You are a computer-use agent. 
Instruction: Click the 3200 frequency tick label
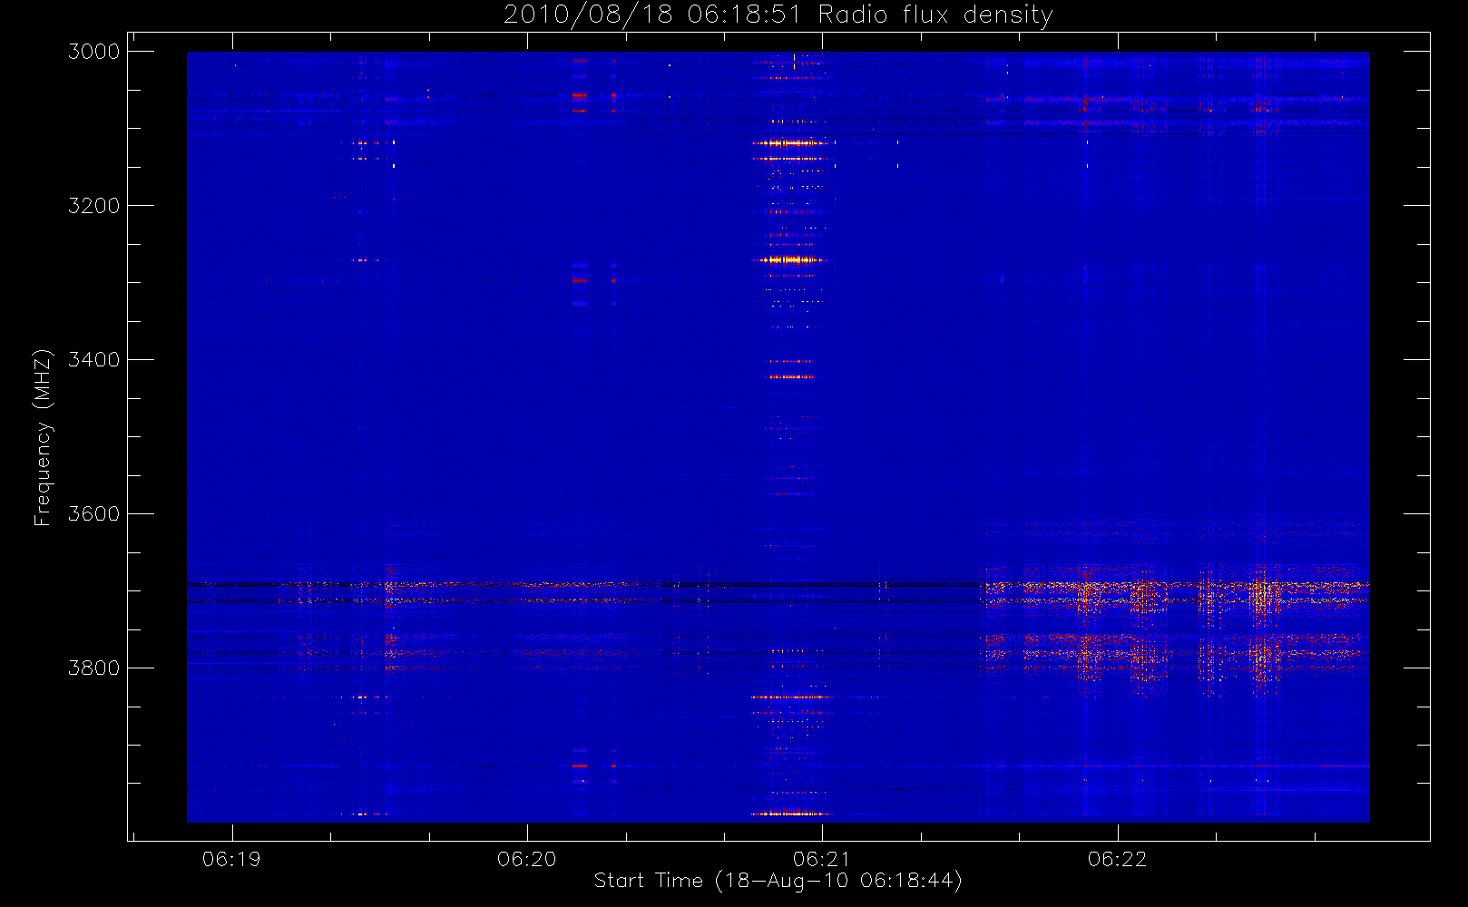click(x=94, y=206)
